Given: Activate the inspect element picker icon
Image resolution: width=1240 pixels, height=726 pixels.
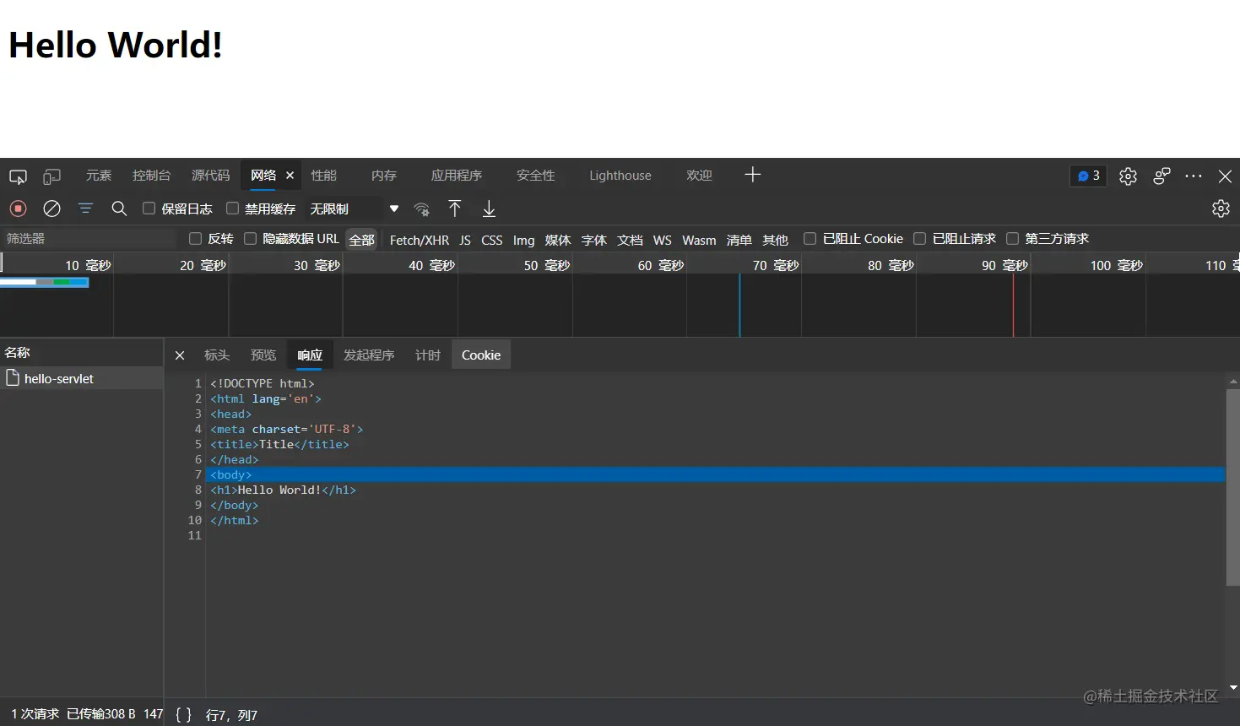Looking at the screenshot, I should (18, 176).
